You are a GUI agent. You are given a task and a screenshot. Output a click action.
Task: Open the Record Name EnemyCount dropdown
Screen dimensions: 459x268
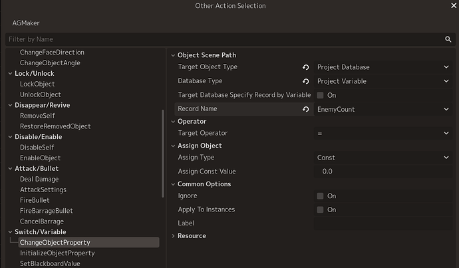coord(383,109)
